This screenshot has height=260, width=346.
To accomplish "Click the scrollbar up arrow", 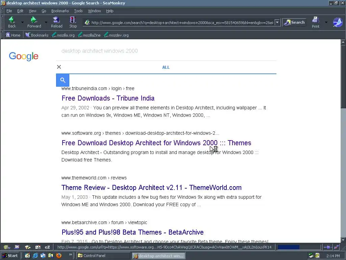I will pos(343,42).
